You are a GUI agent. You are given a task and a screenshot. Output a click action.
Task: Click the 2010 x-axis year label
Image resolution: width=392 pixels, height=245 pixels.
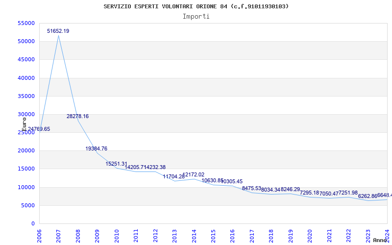click(x=117, y=236)
